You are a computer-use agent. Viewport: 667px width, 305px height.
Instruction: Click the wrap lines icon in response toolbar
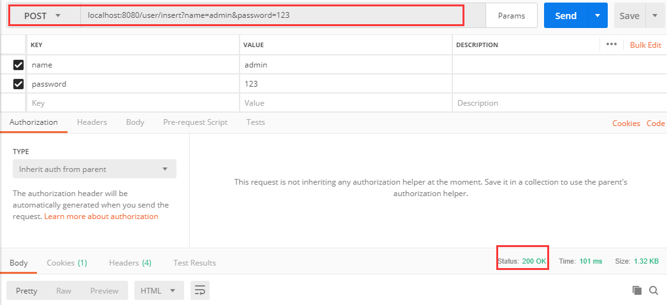click(x=200, y=290)
